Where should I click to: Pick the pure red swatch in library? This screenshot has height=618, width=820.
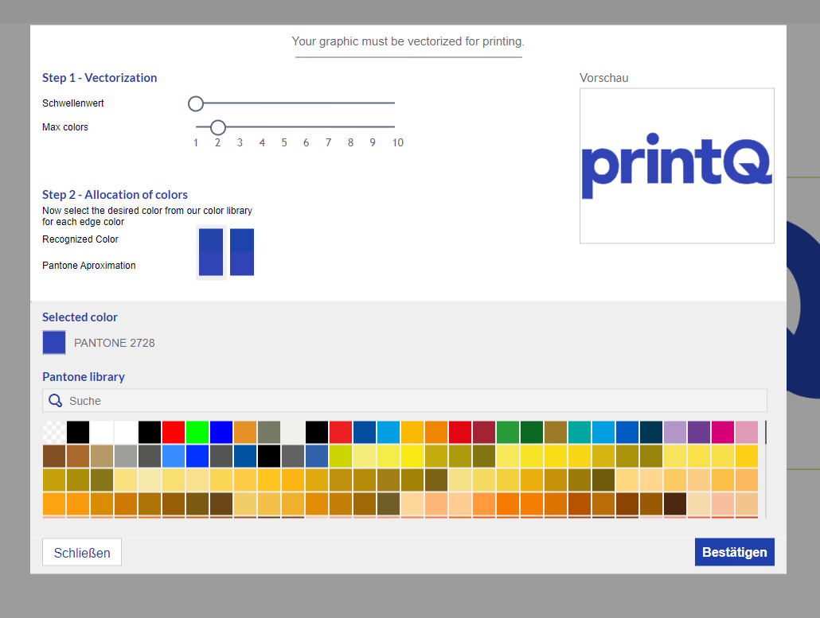click(x=173, y=433)
